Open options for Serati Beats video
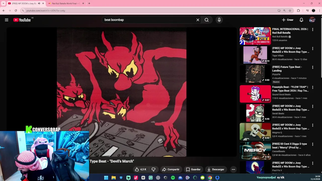322x181 pixels. coord(313,106)
